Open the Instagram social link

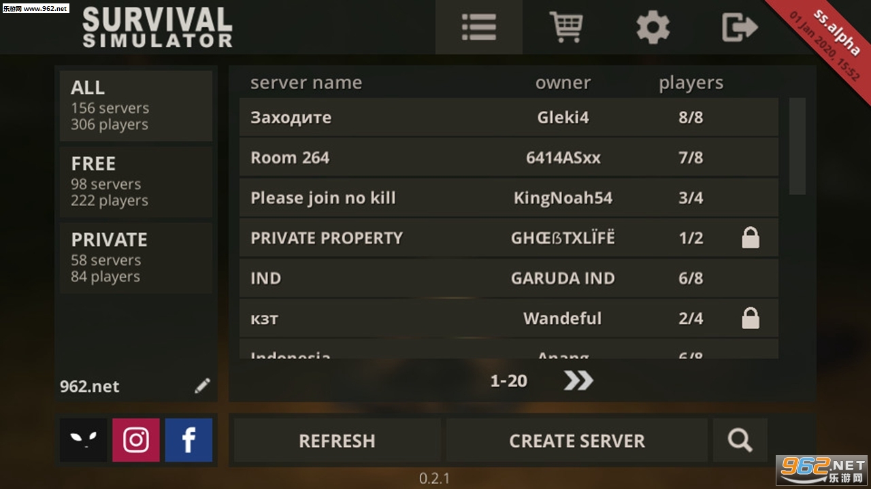(136, 440)
